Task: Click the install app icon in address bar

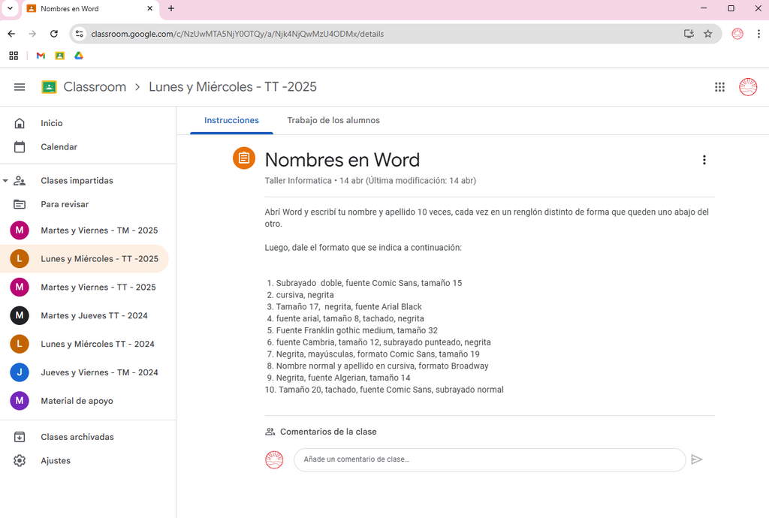Action: pos(689,34)
